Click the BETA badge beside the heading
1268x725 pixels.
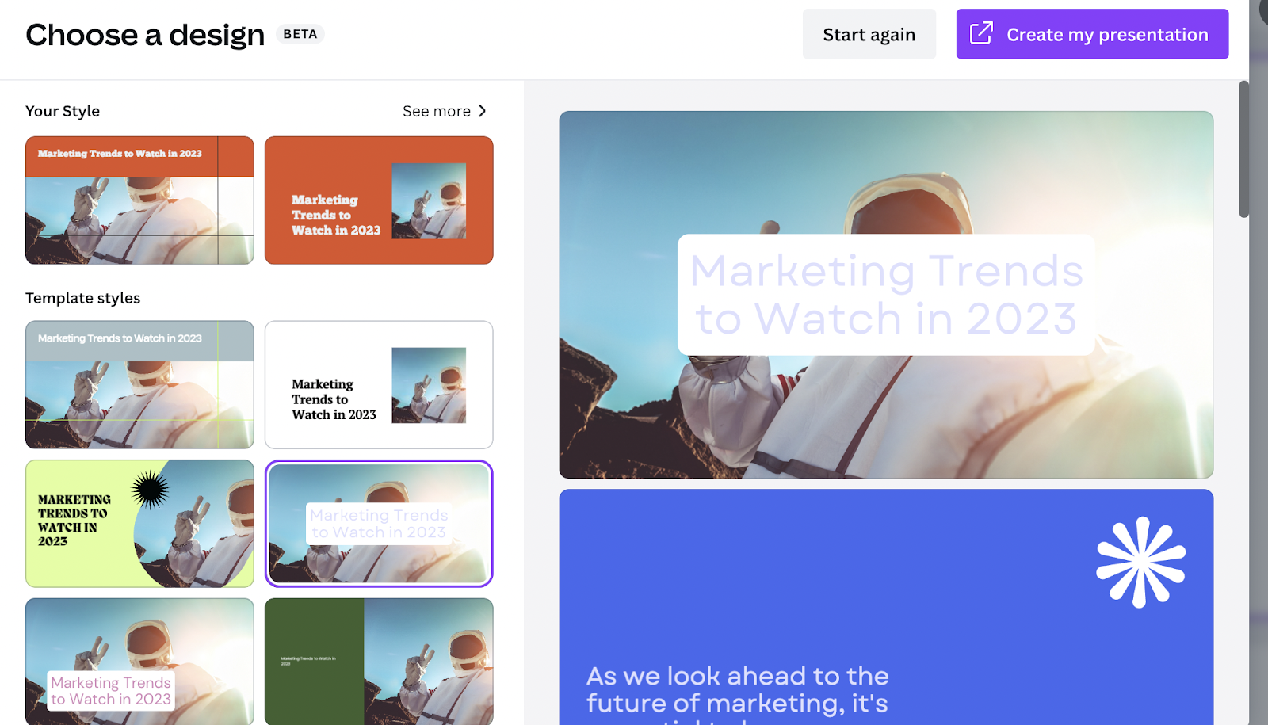(x=300, y=34)
